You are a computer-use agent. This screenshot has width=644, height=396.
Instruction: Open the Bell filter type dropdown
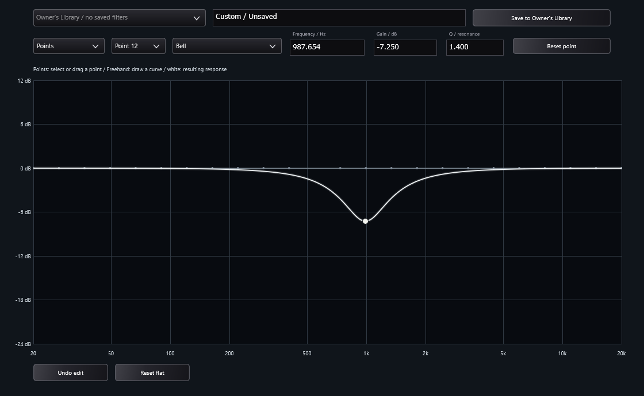227,46
